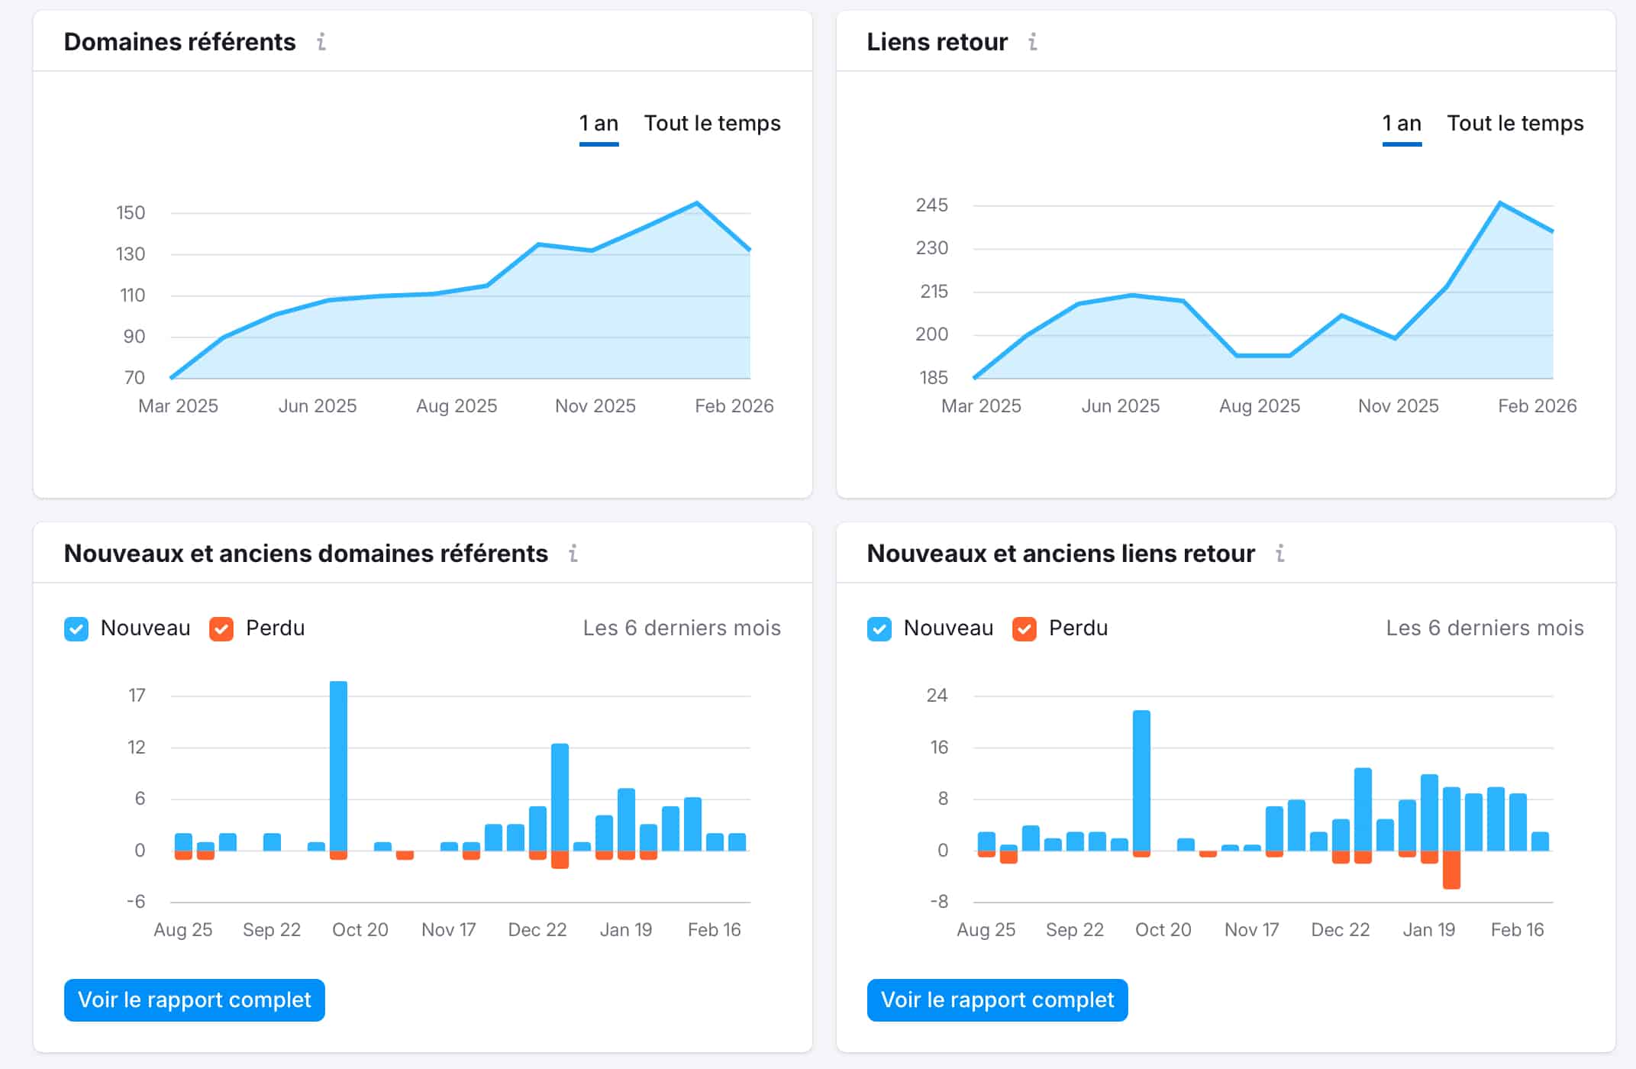Uncheck Nouveau in the referring domains chart

point(76,628)
